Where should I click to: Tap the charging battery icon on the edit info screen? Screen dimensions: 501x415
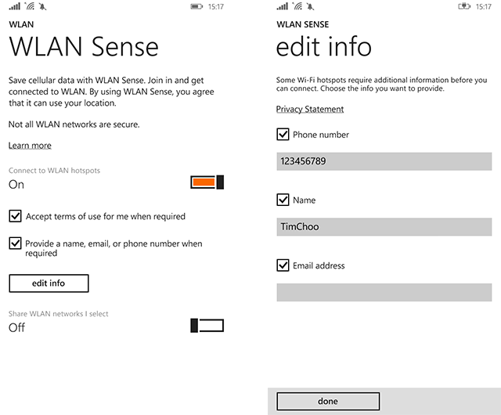[463, 6]
